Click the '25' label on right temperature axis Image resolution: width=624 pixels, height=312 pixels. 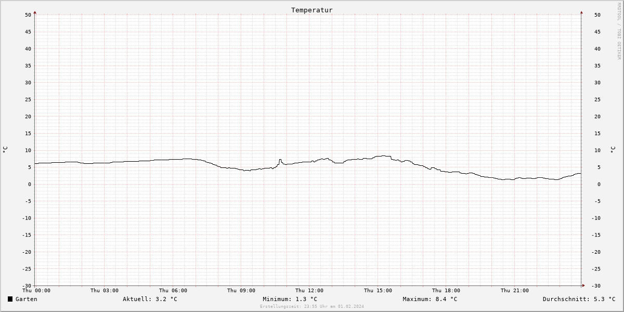(x=597, y=99)
